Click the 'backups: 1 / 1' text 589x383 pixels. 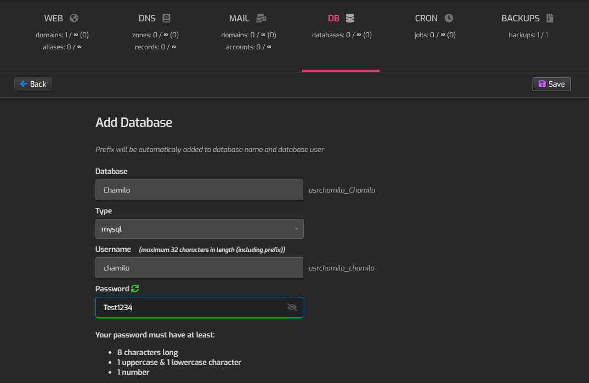(x=528, y=35)
